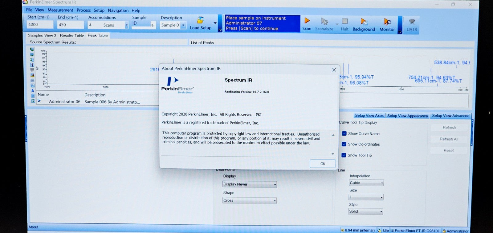Switch to the Results Table tab
The width and height of the screenshot is (493, 233).
click(72, 35)
